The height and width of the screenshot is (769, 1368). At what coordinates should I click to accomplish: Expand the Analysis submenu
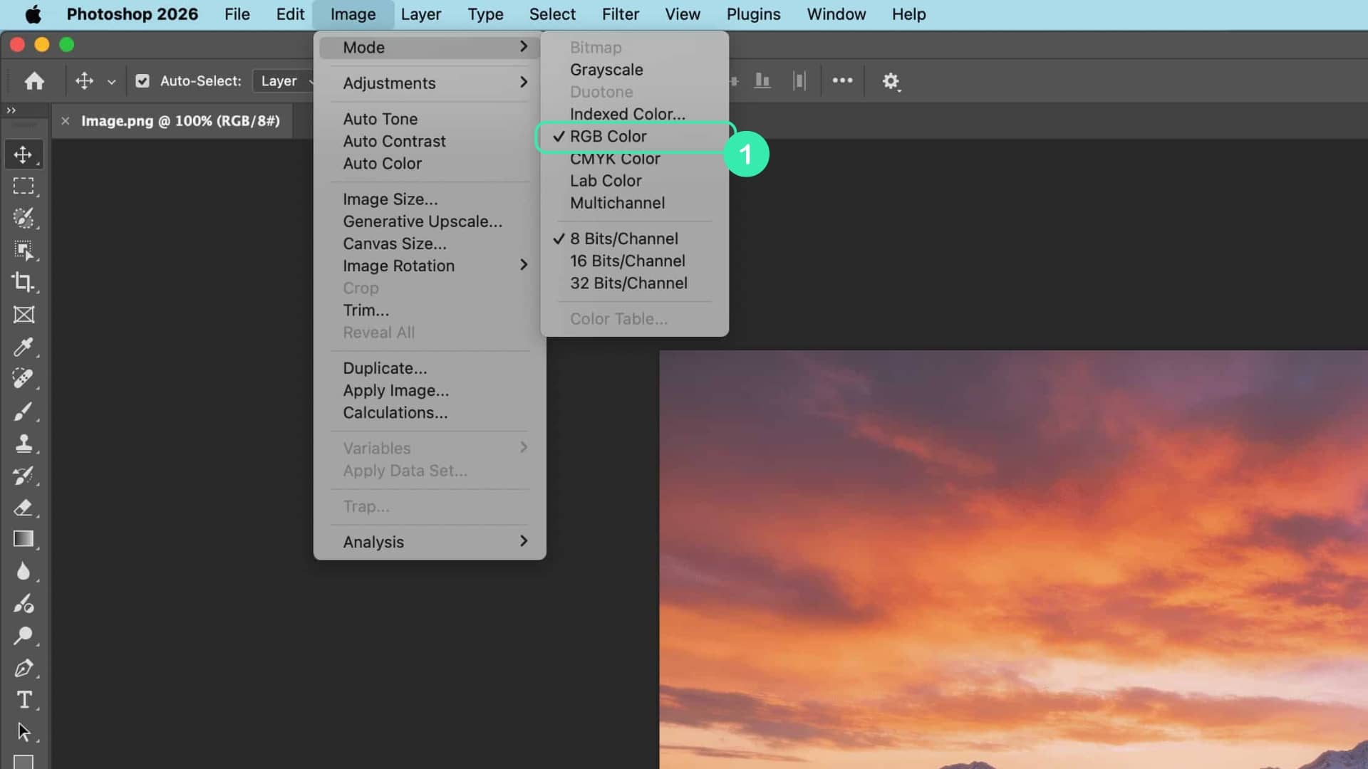[x=430, y=542]
